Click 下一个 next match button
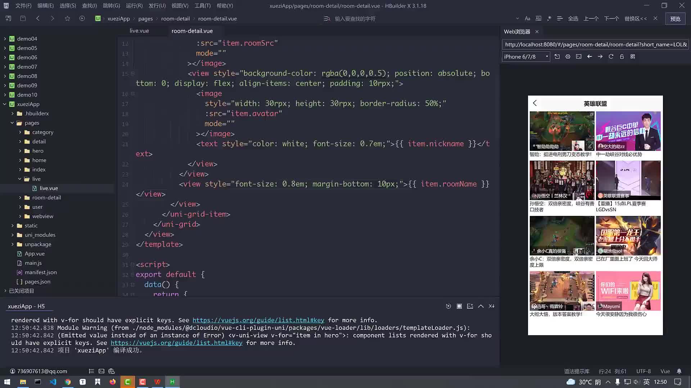Viewport: 691px width, 388px height. tap(611, 19)
